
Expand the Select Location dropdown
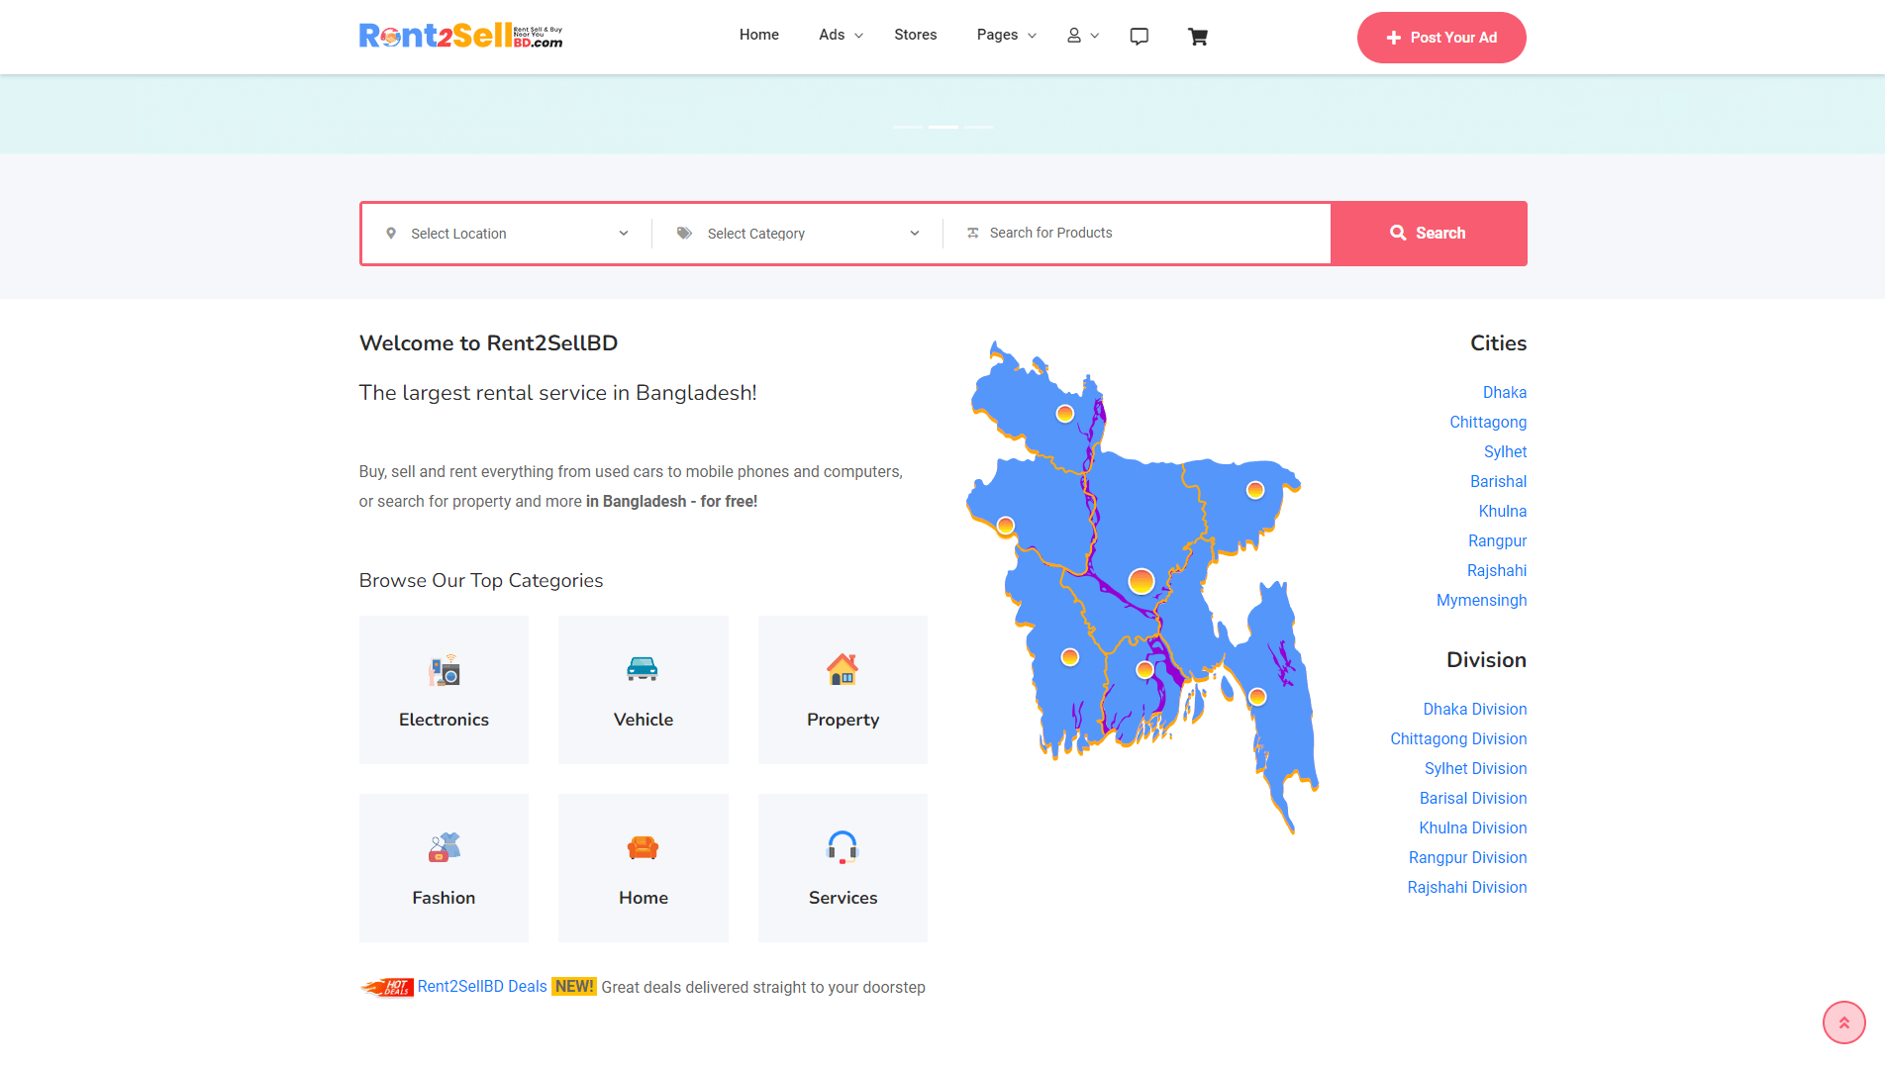[507, 234]
